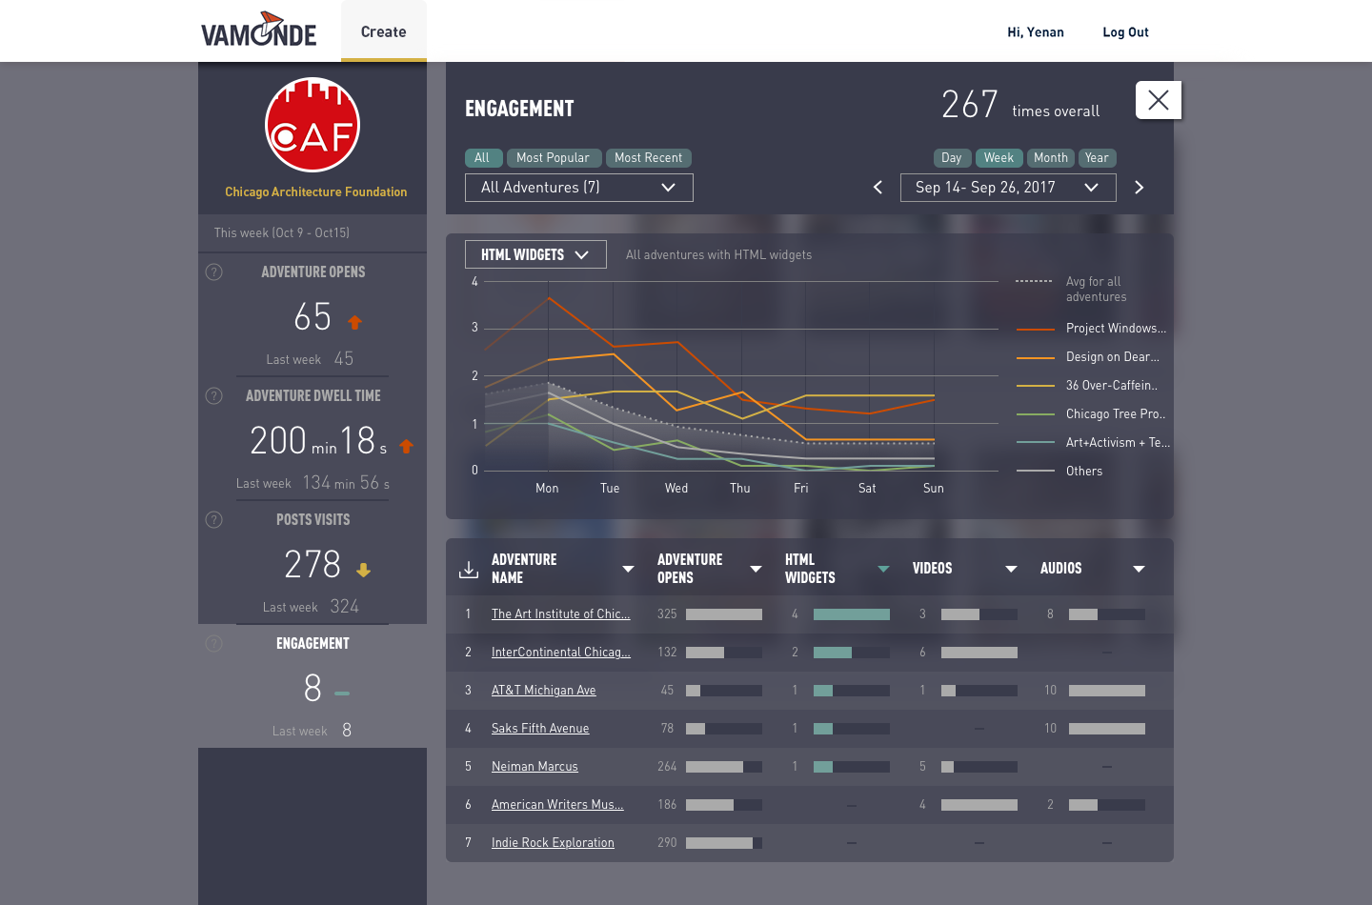Screen dimensions: 1372x905
Task: Click the Art Institute opens bar
Action: 724,614
